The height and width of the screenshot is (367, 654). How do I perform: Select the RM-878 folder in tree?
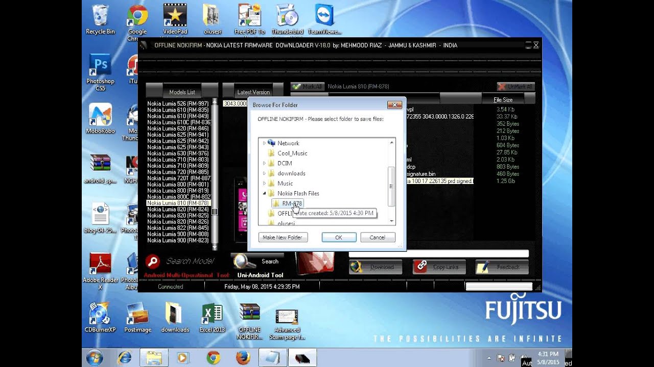point(292,203)
